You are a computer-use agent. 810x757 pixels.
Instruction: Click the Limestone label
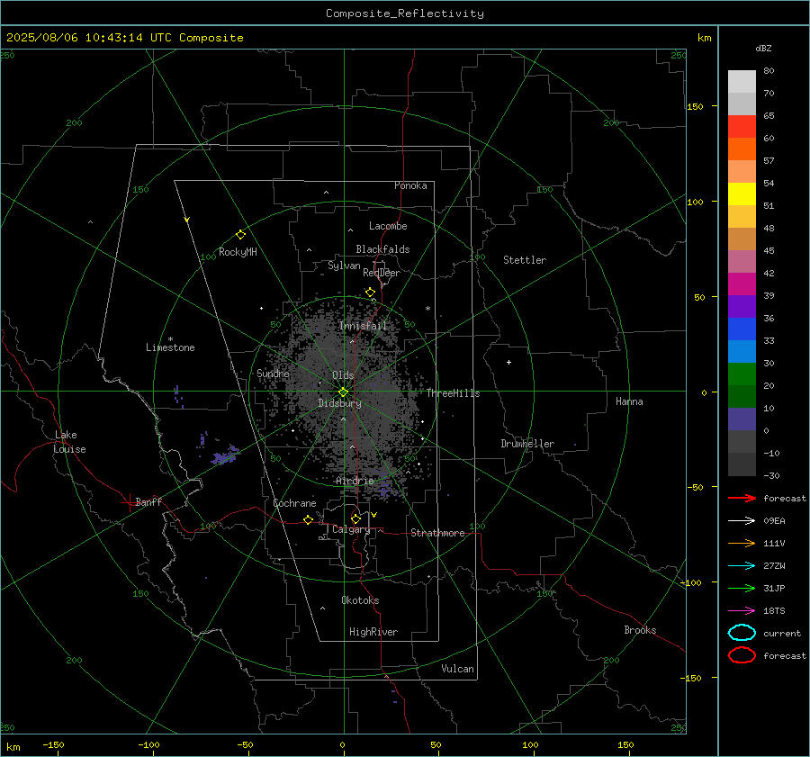[x=170, y=347]
